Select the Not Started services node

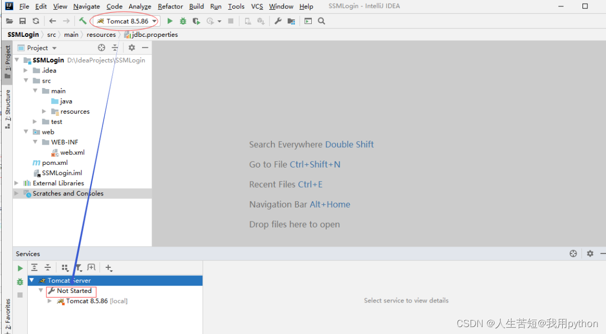click(74, 291)
